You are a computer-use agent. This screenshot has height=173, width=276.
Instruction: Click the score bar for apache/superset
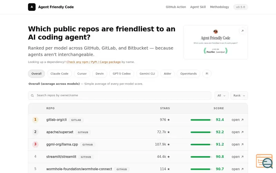point(201,132)
